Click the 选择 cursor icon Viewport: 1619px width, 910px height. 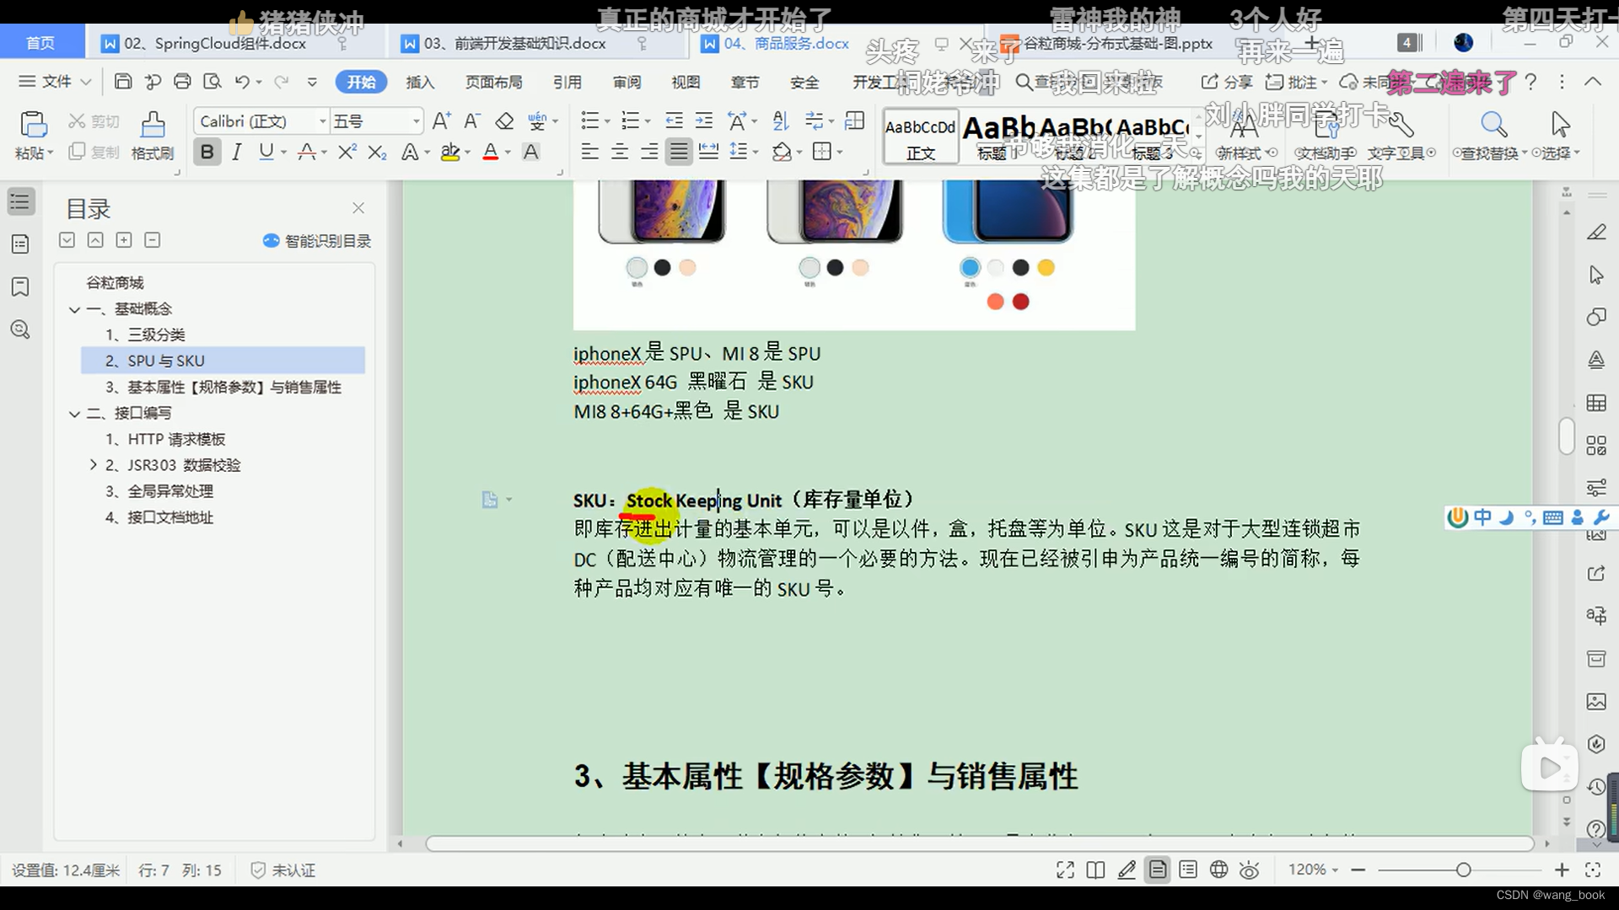coord(1560,124)
